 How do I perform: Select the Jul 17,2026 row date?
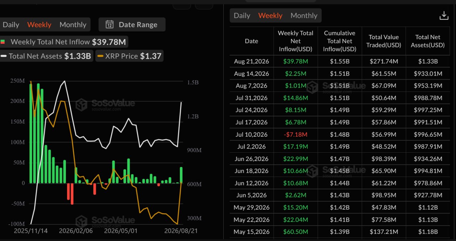tap(252, 122)
